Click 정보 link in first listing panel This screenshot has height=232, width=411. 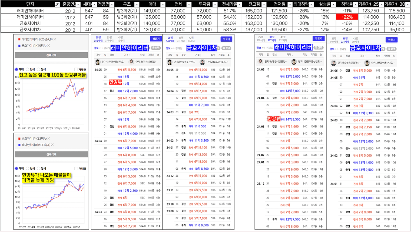pyautogui.click(x=96, y=48)
